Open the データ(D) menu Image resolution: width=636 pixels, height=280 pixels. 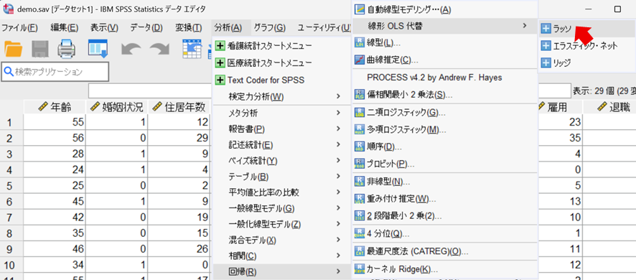(146, 27)
